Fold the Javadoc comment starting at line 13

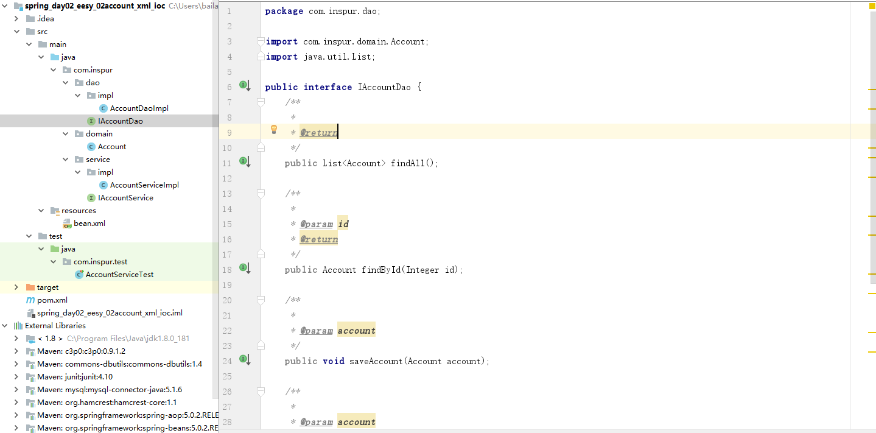tap(261, 194)
